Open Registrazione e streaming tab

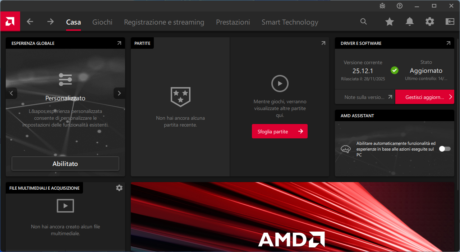point(164,22)
